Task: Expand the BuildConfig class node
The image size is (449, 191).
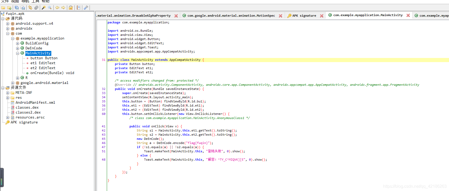Action: click(17, 43)
